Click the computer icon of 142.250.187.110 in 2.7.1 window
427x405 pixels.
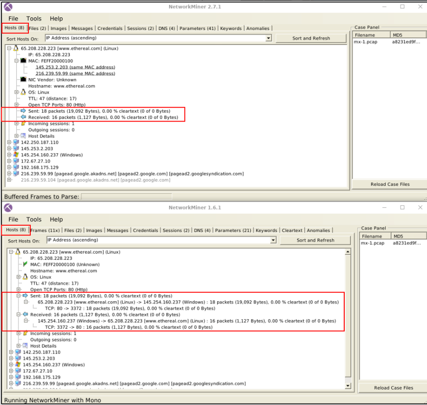[16, 142]
